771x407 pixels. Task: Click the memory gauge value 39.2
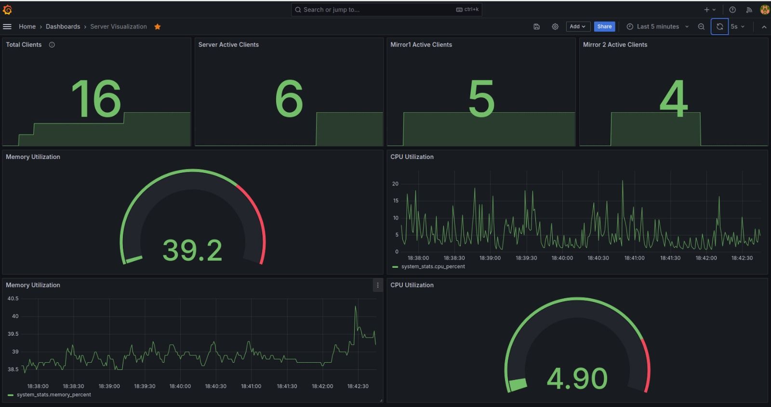[x=193, y=250]
